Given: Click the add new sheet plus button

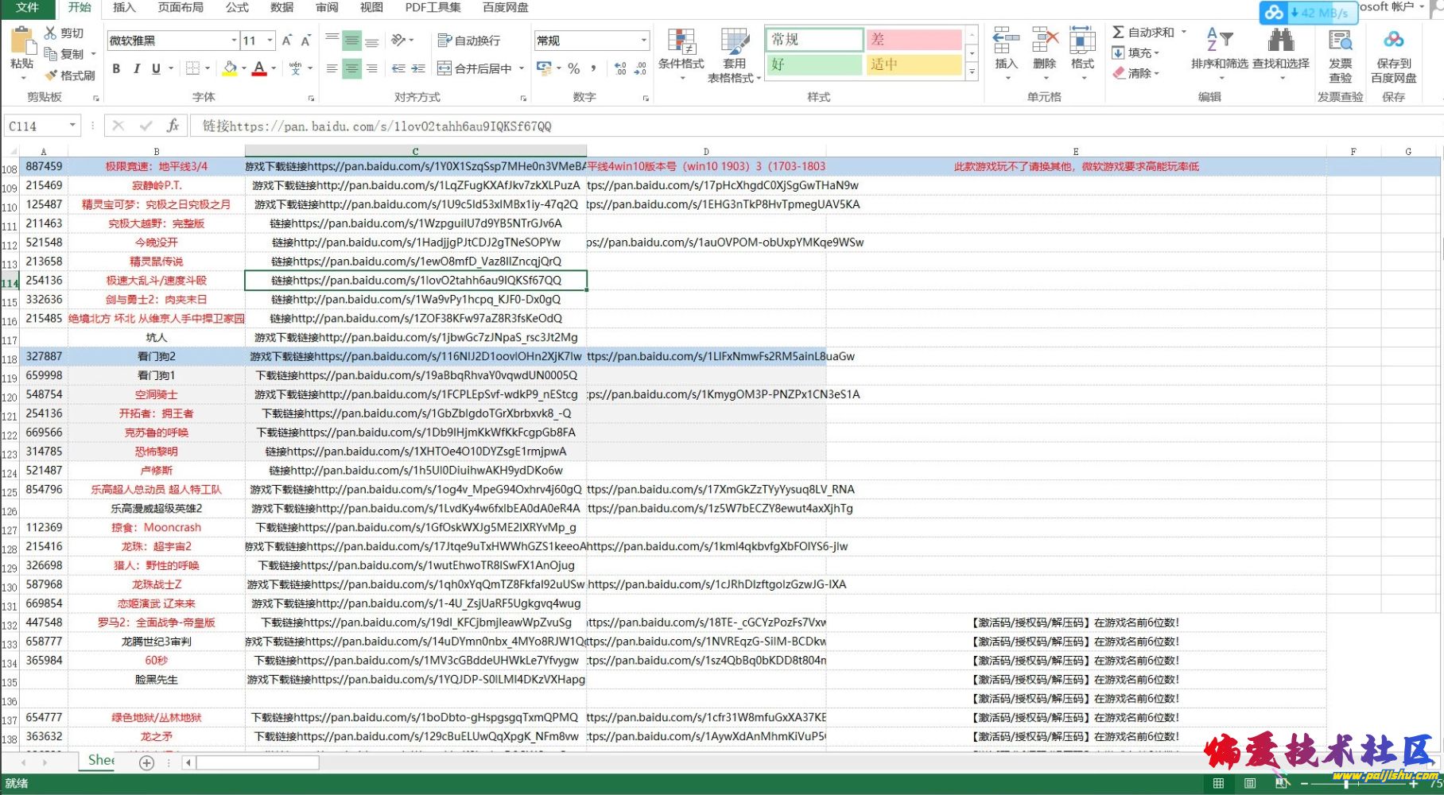Looking at the screenshot, I should click(x=147, y=762).
